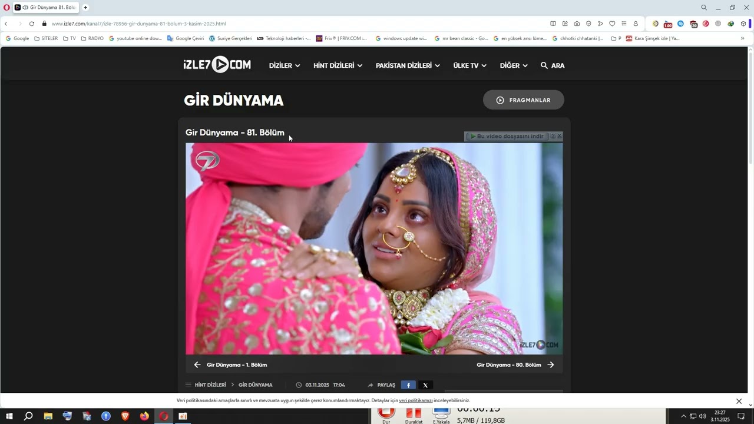754x424 pixels.
Task: Open the Windows Start menu
Action: [9, 416]
